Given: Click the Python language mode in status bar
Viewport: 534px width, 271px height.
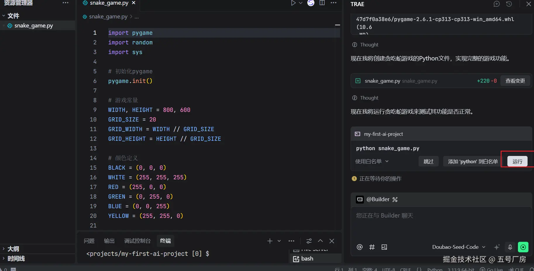Looking at the screenshot, I should click(x=435, y=269).
